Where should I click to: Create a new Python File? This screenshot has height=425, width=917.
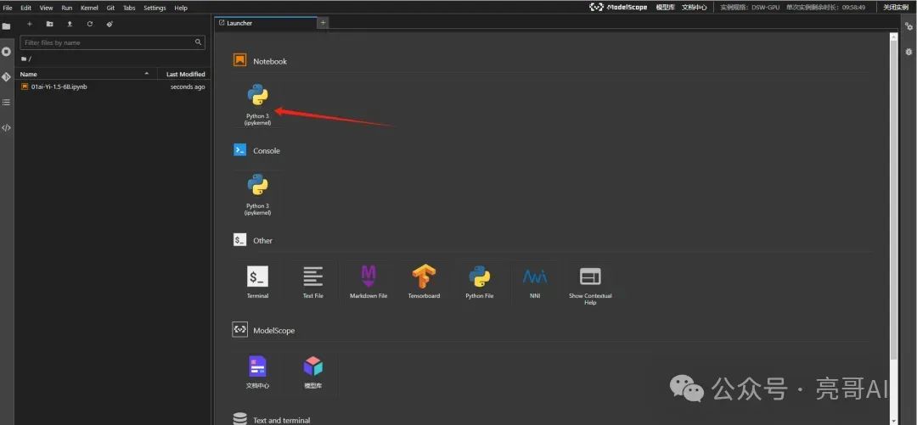click(x=480, y=282)
